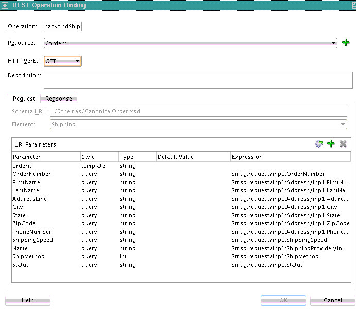Click the Style column header
The width and height of the screenshot is (356, 309).
(99, 157)
